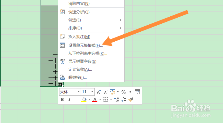The image size is (223, 123).
Task: Open borders dropdown arrow
Action: (111, 100)
